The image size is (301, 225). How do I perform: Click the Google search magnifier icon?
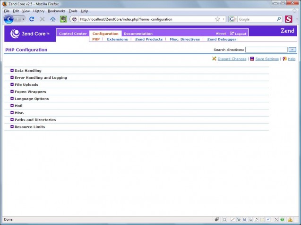279,19
